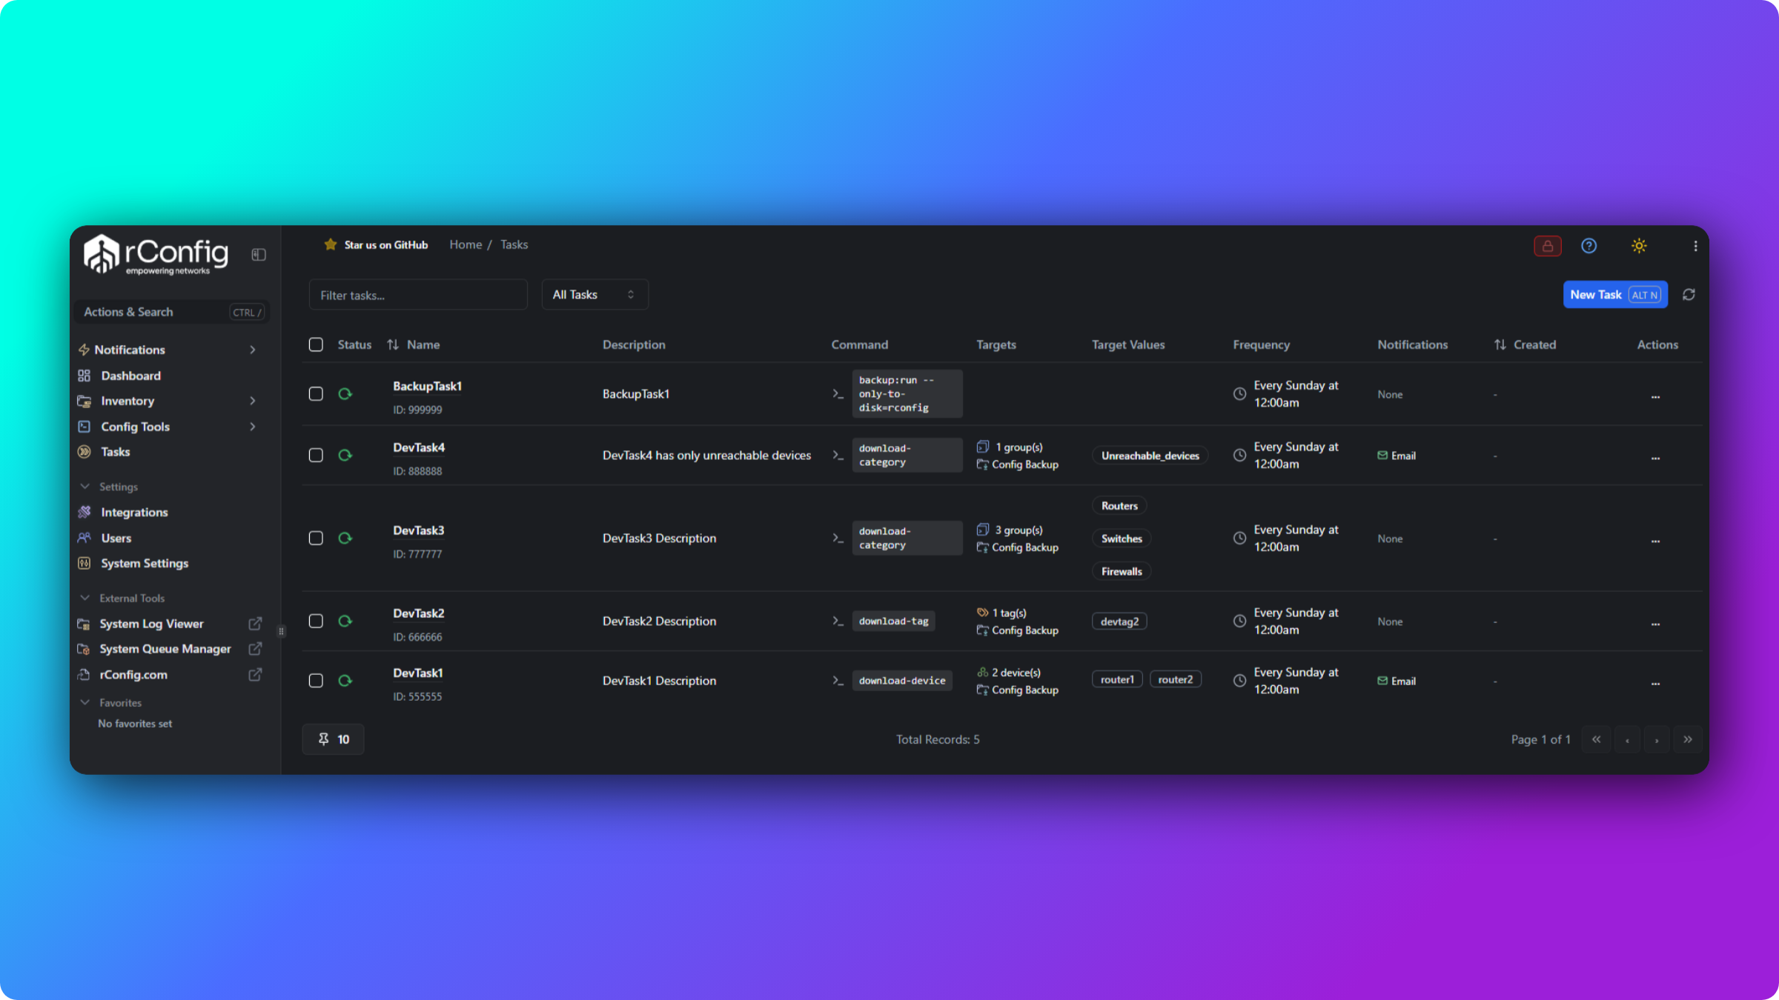Click the clock icon in BackupTask1 frequency
1779x1000 pixels.
point(1239,394)
